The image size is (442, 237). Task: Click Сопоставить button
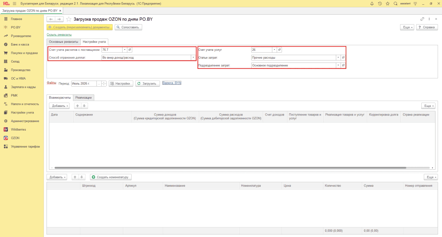click(x=128, y=27)
